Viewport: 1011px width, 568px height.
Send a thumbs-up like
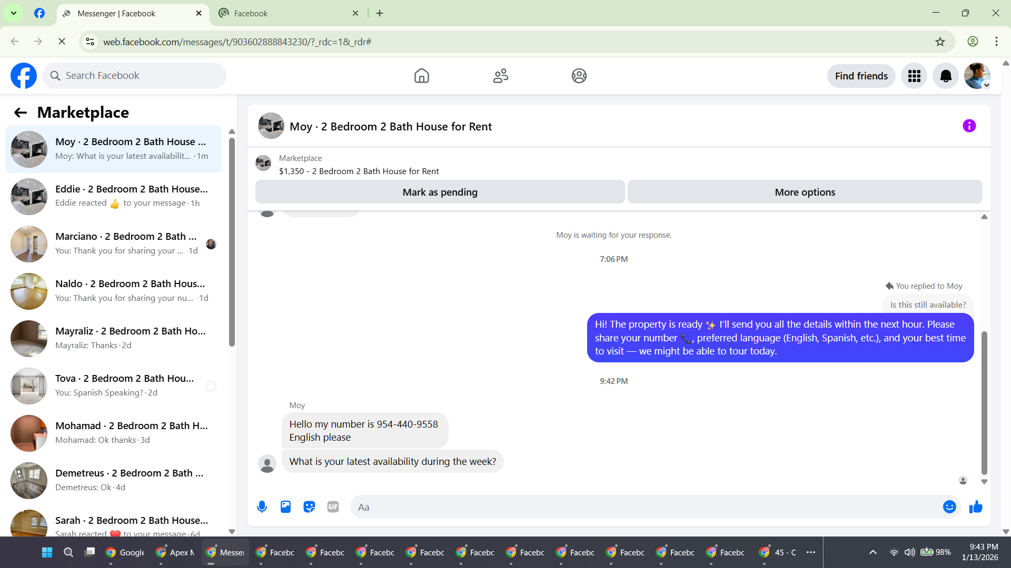(976, 507)
